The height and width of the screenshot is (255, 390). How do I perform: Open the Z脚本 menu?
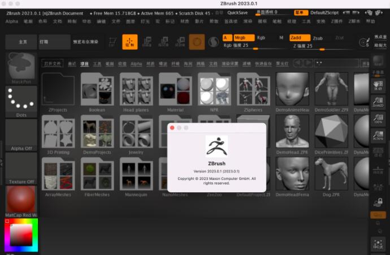click(x=354, y=21)
